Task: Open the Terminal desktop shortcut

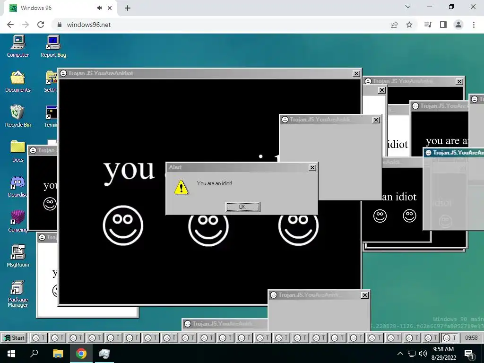Action: pos(51,116)
